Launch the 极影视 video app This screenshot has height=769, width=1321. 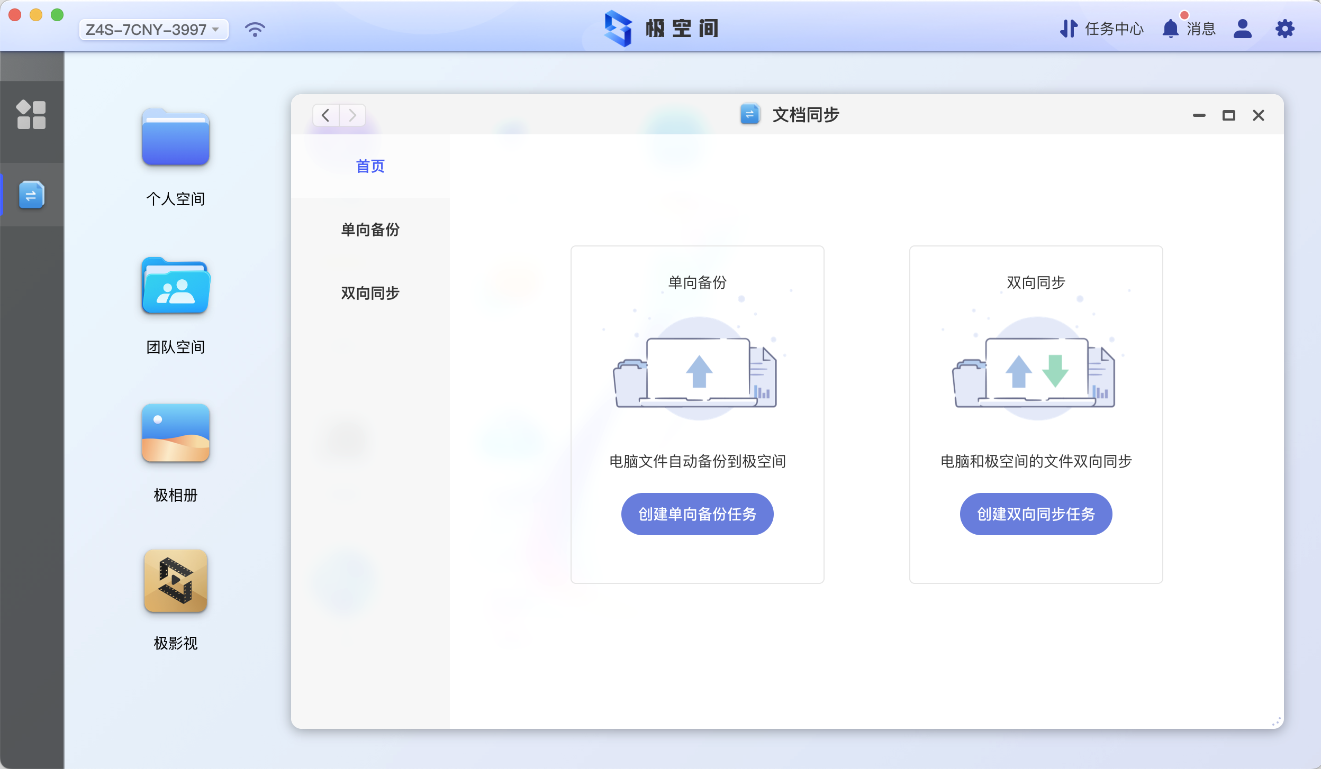point(175,581)
